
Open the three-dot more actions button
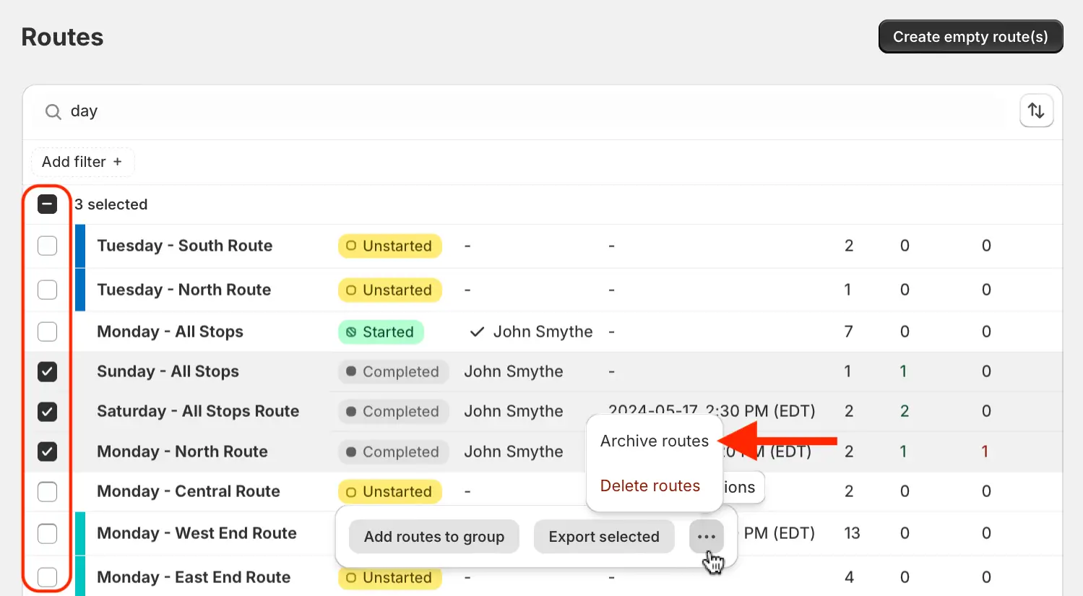[x=707, y=537]
